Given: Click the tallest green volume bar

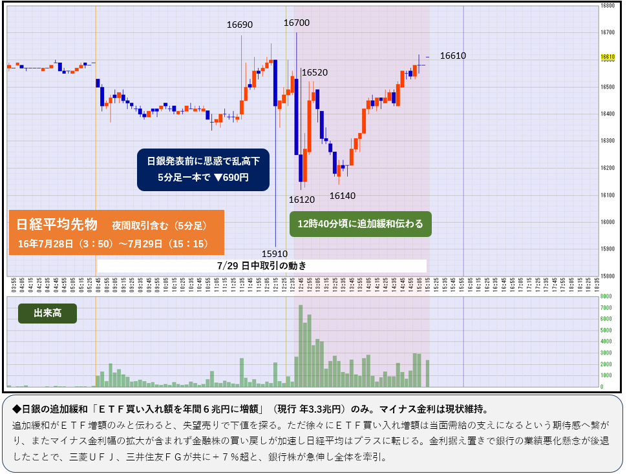Looking at the screenshot, I should [301, 346].
